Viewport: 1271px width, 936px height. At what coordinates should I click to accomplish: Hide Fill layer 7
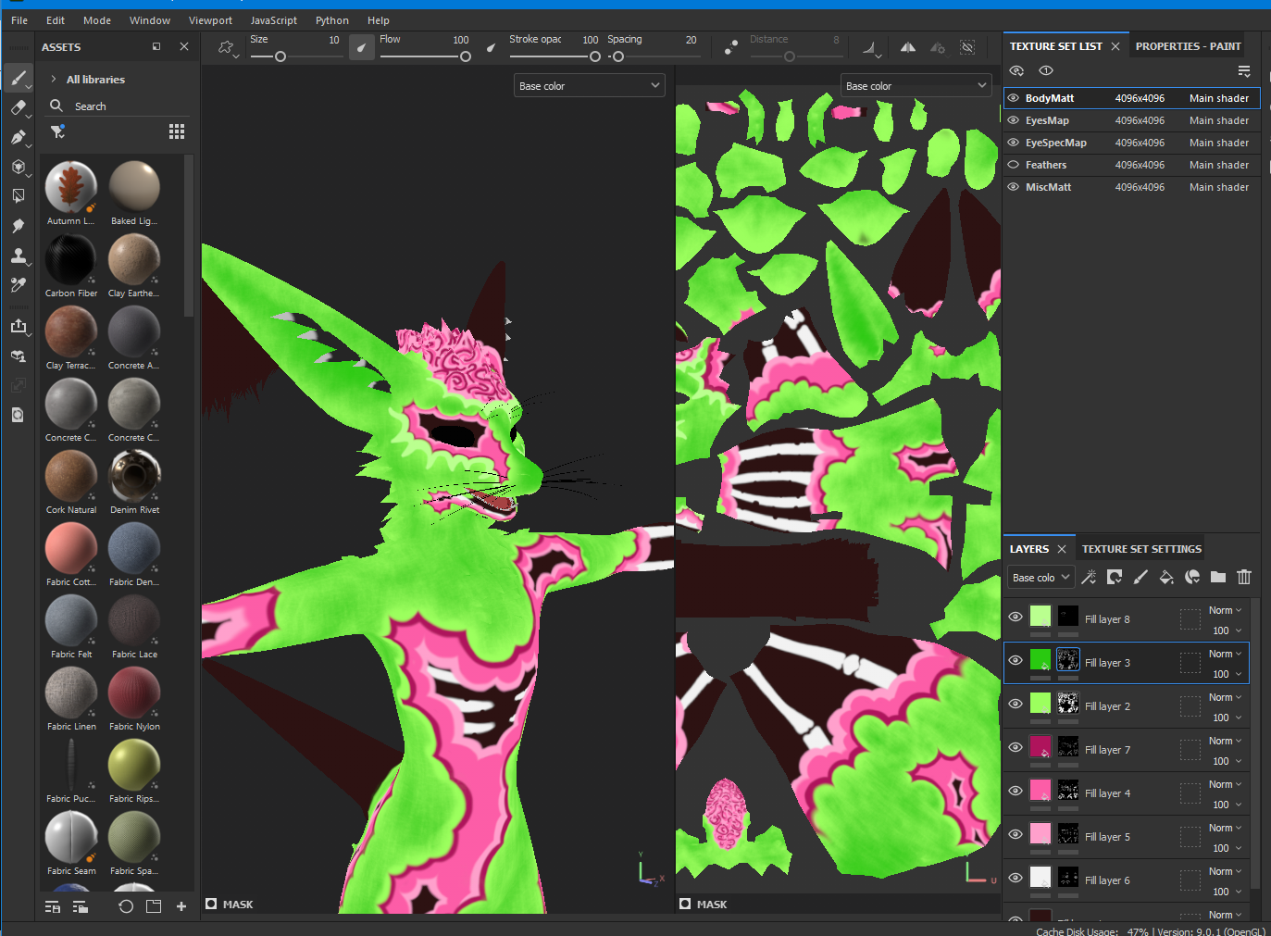[1016, 747]
